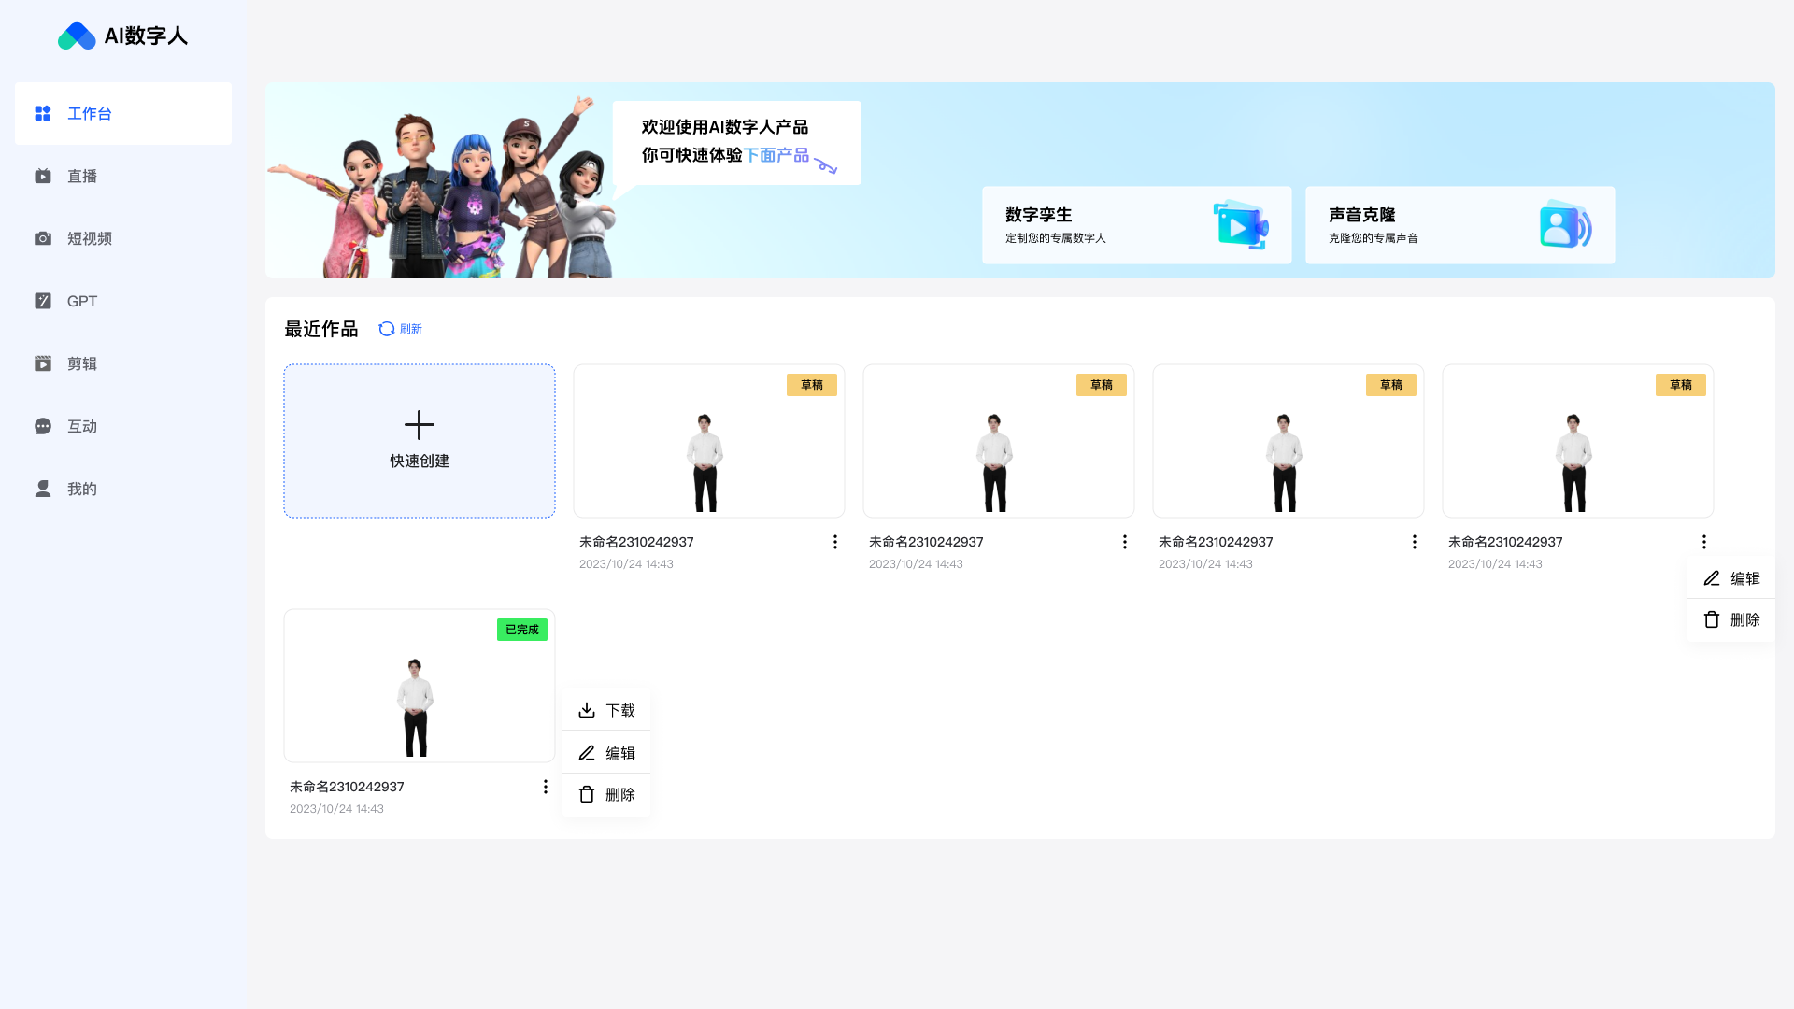This screenshot has height=1009, width=1794.
Task: Expand the three-dot menu of the third draft
Action: pyautogui.click(x=1414, y=542)
